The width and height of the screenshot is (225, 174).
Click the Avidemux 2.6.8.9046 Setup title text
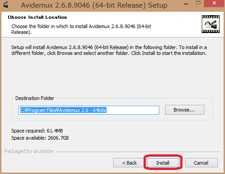[x=94, y=5]
